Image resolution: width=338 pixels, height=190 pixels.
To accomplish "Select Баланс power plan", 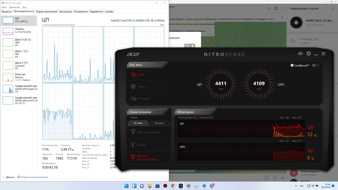I will (141, 145).
